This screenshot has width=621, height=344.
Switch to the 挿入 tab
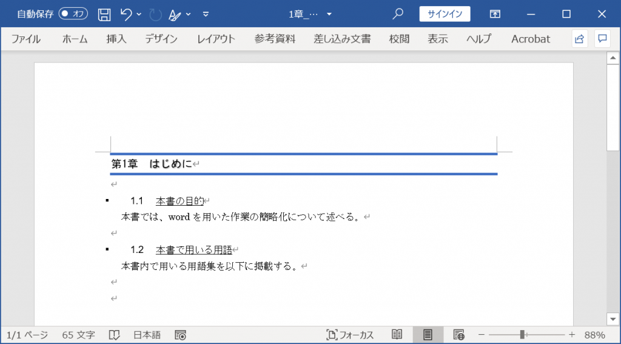116,39
